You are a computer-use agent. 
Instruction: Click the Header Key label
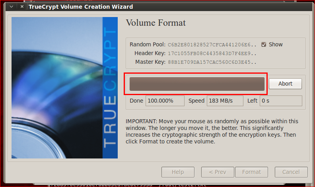click(150, 53)
